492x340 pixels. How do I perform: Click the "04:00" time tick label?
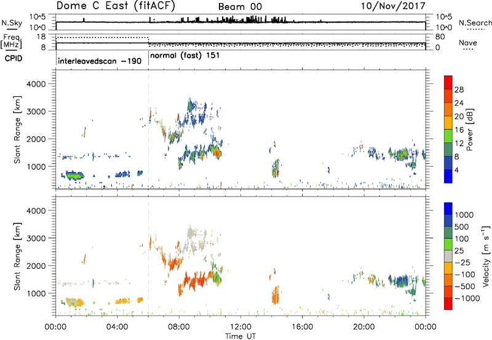point(117,327)
